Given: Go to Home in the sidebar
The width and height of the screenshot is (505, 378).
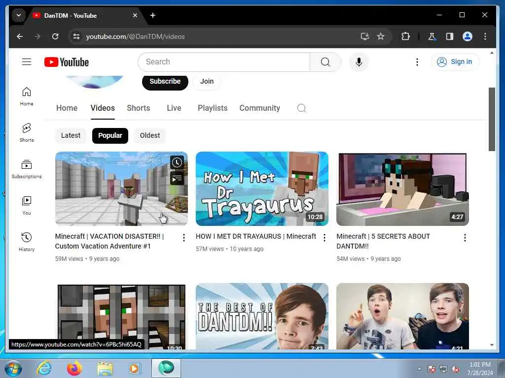Looking at the screenshot, I should [27, 96].
